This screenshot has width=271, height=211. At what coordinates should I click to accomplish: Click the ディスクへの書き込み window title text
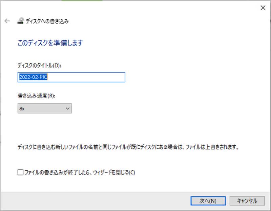click(x=47, y=21)
